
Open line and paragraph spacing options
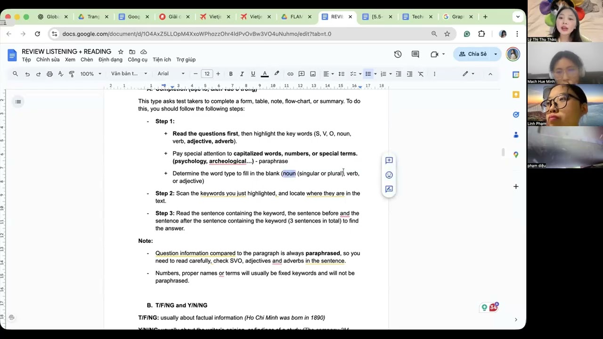pos(342,74)
